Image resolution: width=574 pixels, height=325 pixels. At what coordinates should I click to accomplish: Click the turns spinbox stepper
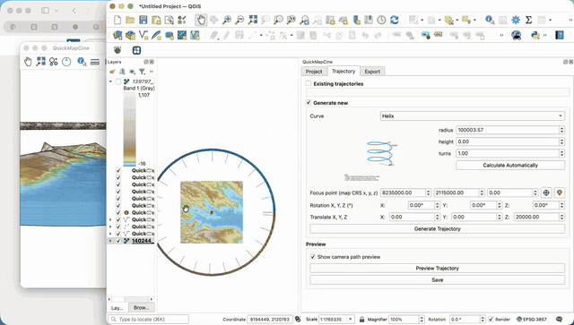click(562, 153)
